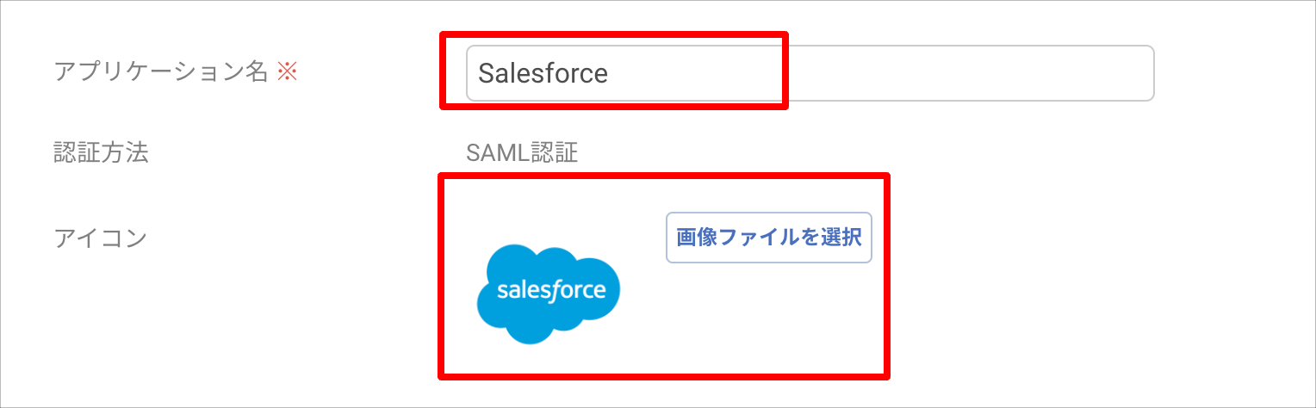
Task: Click the 画像ファイルを選択 button
Action: pos(769,238)
